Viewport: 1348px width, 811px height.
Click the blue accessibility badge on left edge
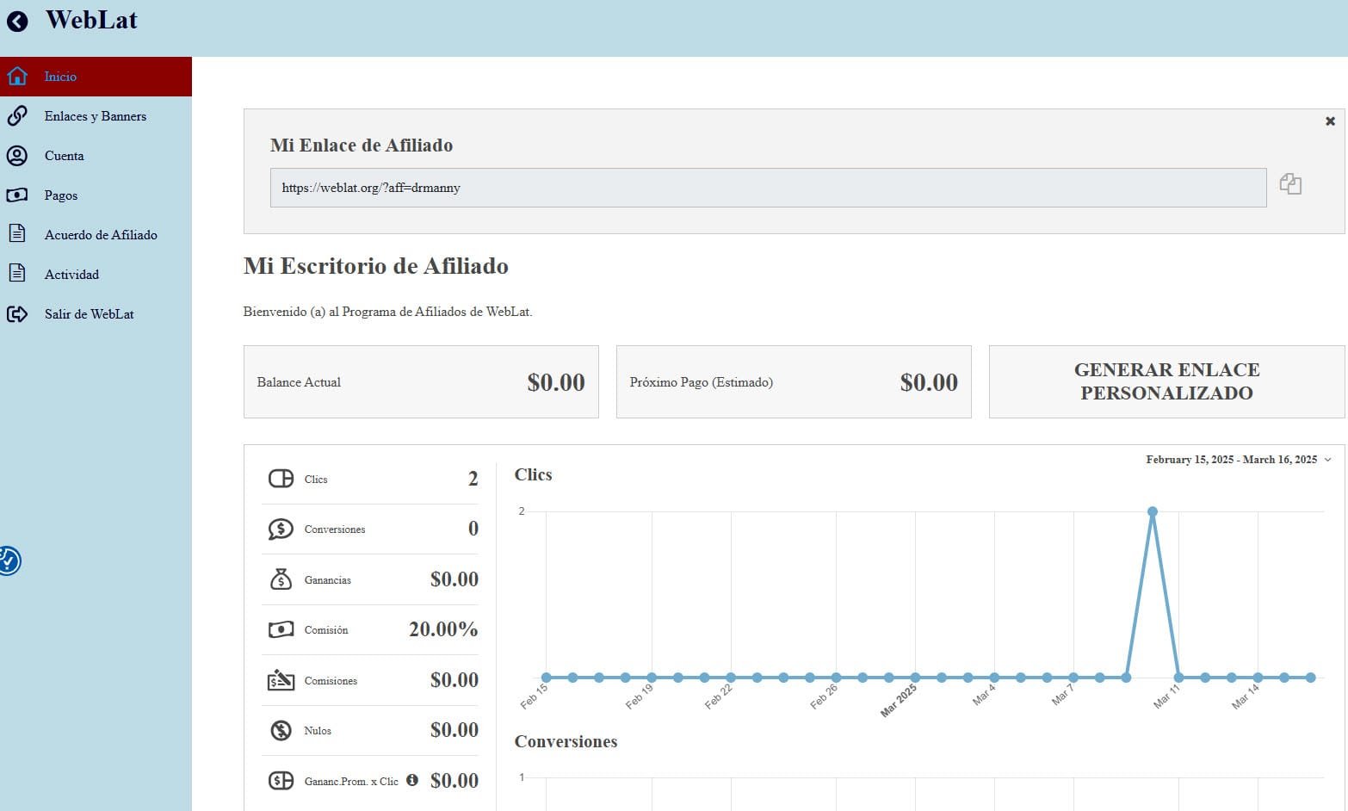pos(8,561)
